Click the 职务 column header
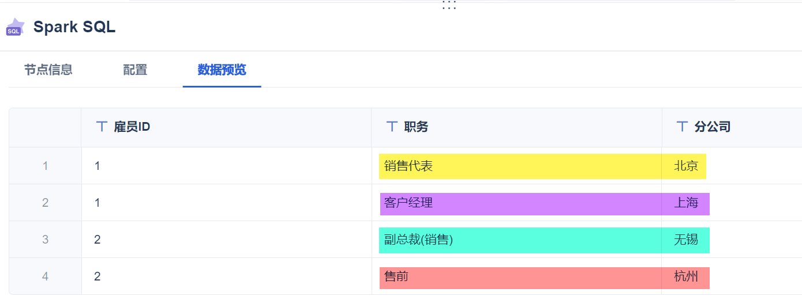The height and width of the screenshot is (296, 802). point(416,127)
